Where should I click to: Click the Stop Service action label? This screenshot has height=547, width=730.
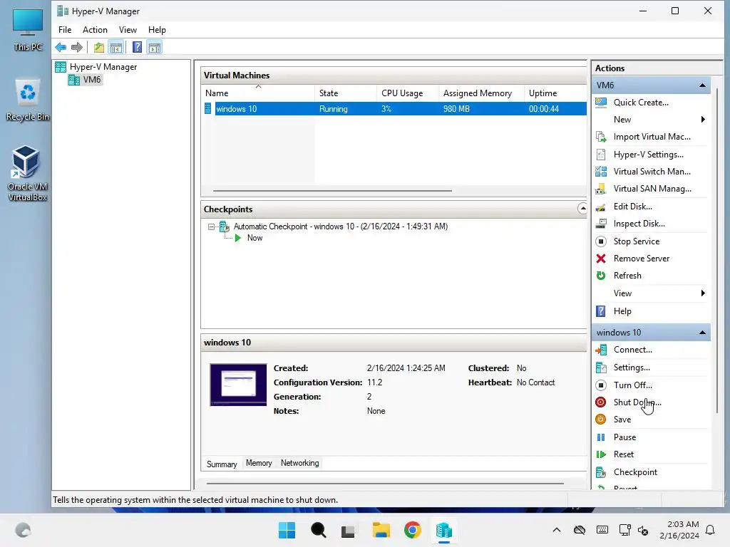pos(637,241)
